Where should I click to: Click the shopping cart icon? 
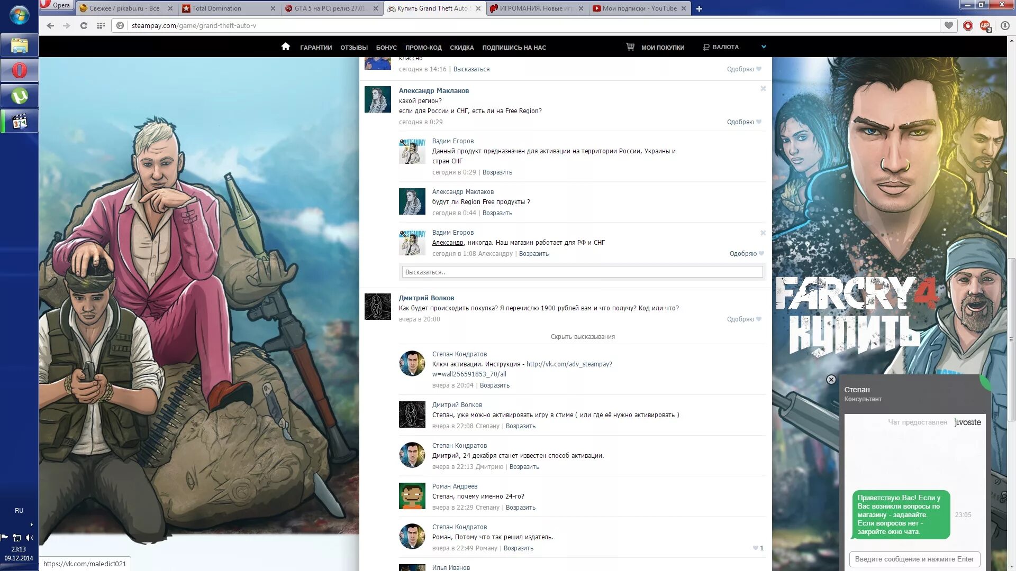point(630,47)
